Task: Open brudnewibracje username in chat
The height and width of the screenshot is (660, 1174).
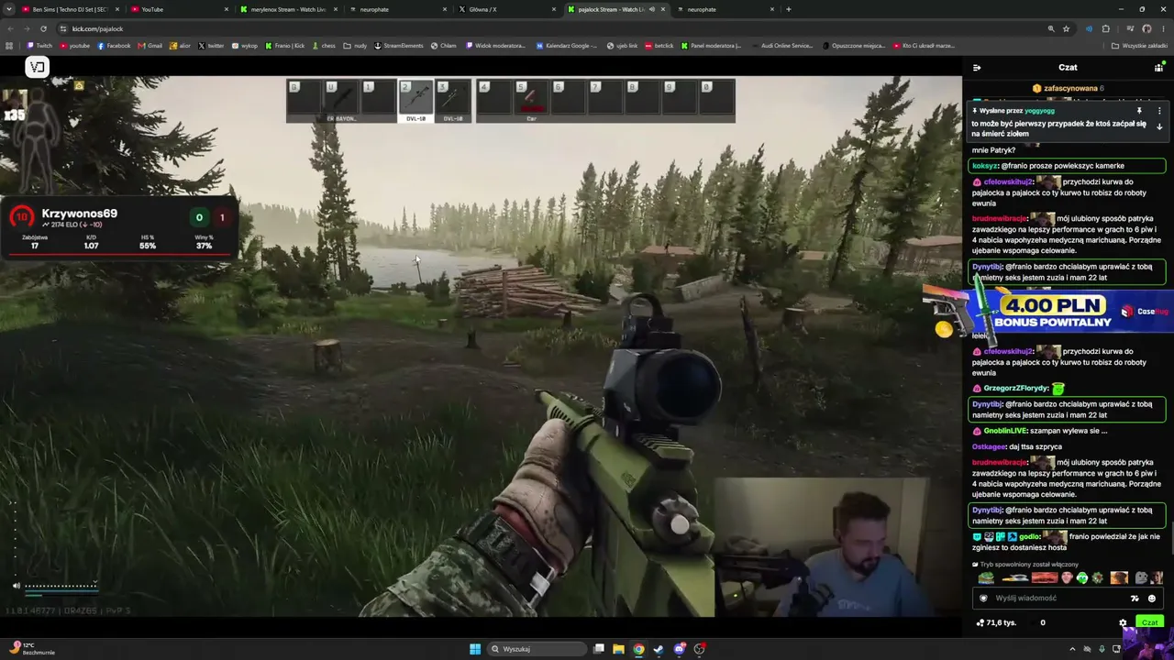Action: [x=1000, y=218]
